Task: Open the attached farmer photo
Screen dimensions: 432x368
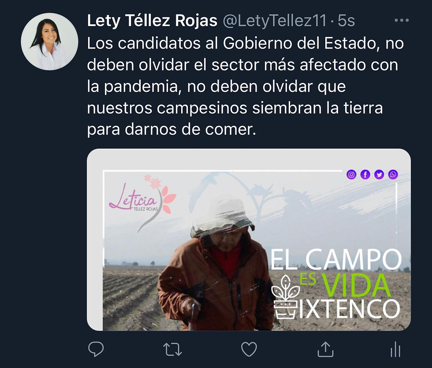Action: coord(249,240)
